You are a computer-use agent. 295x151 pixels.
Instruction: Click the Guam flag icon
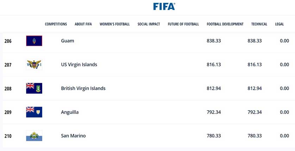[x=34, y=41]
